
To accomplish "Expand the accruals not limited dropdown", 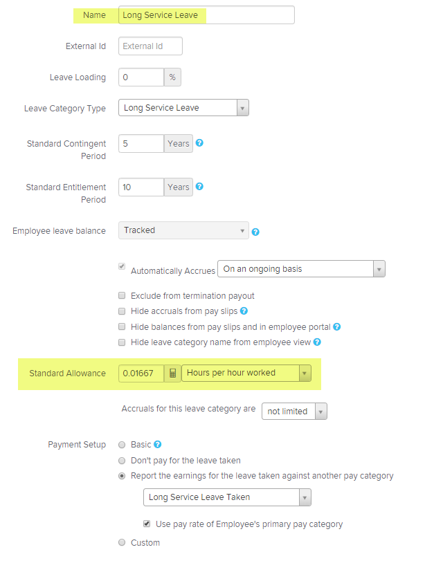I will coord(294,411).
